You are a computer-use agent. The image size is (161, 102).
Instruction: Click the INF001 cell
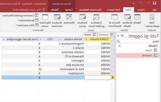point(98,44)
